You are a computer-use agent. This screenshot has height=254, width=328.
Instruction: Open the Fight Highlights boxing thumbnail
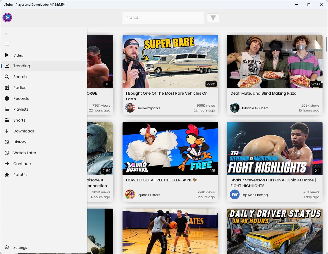(275, 148)
